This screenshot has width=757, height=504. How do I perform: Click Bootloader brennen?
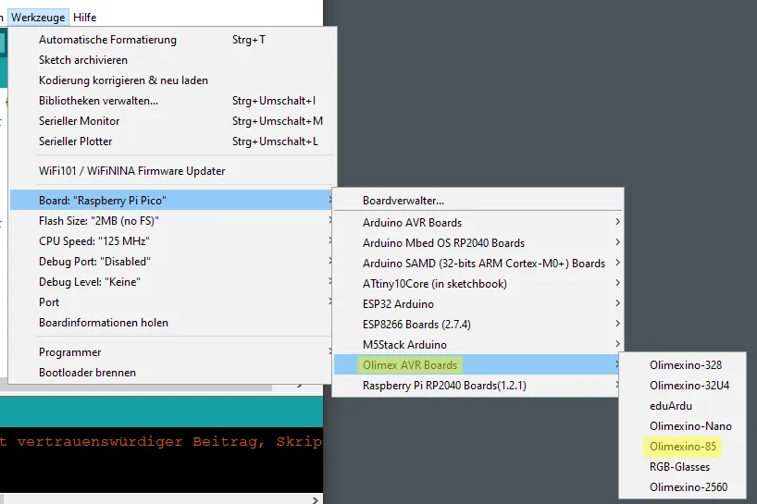87,373
